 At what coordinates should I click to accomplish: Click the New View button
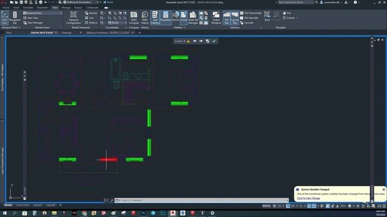coord(31,18)
